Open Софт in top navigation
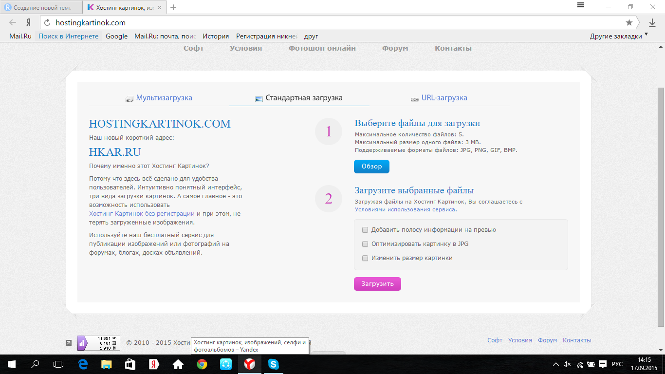 tap(193, 48)
